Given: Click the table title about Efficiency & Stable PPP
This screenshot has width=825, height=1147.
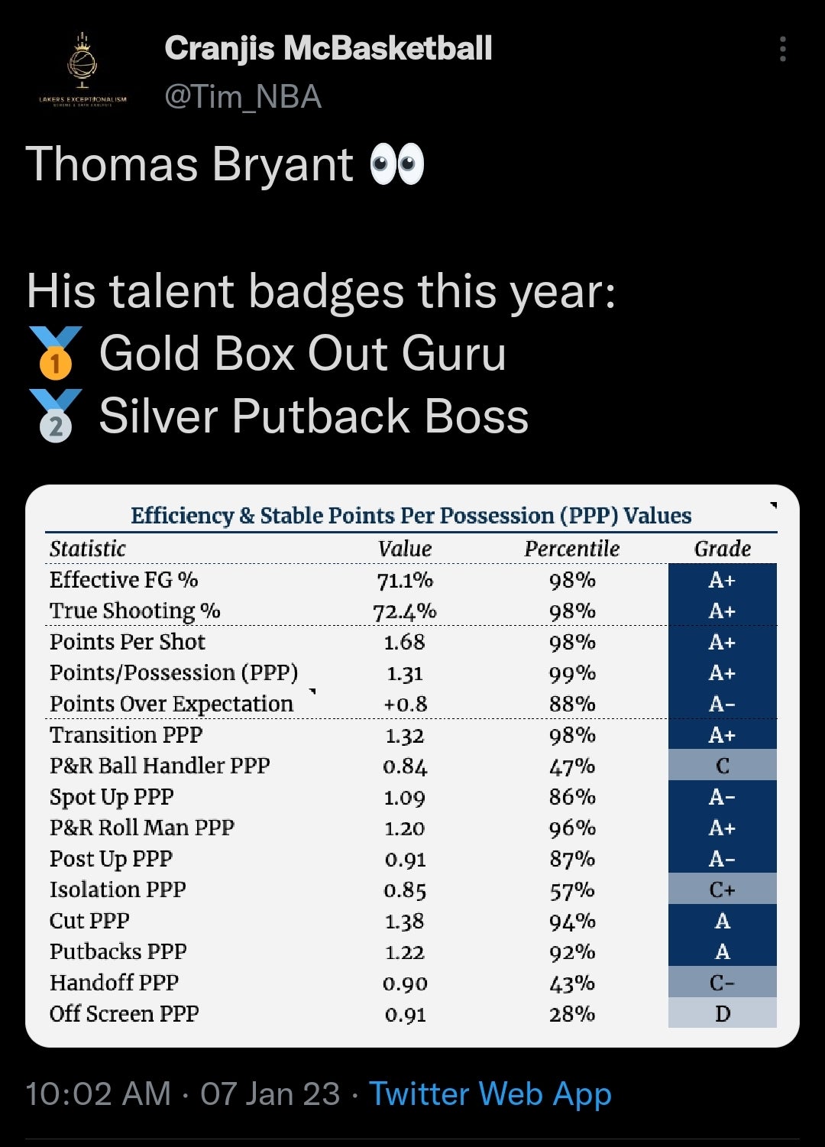Looking at the screenshot, I should pyautogui.click(x=411, y=516).
